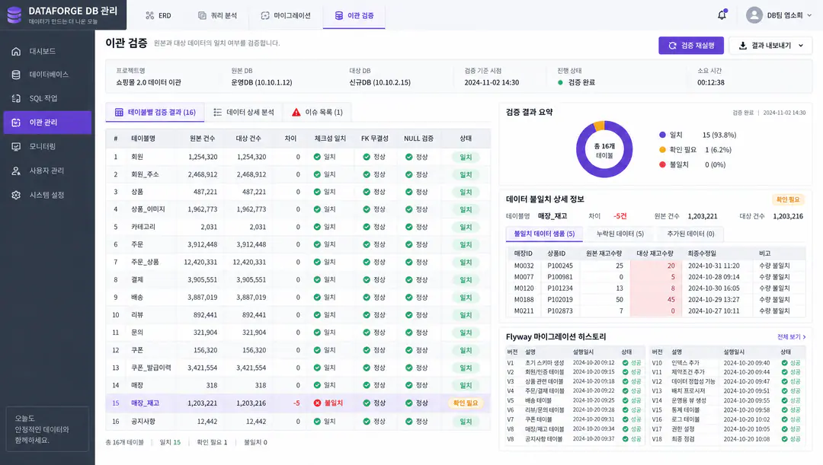Go to 사용자 관리 user icon
Image resolution: width=823 pixels, height=465 pixels.
pyautogui.click(x=16, y=171)
